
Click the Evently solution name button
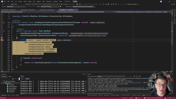(75, 1)
